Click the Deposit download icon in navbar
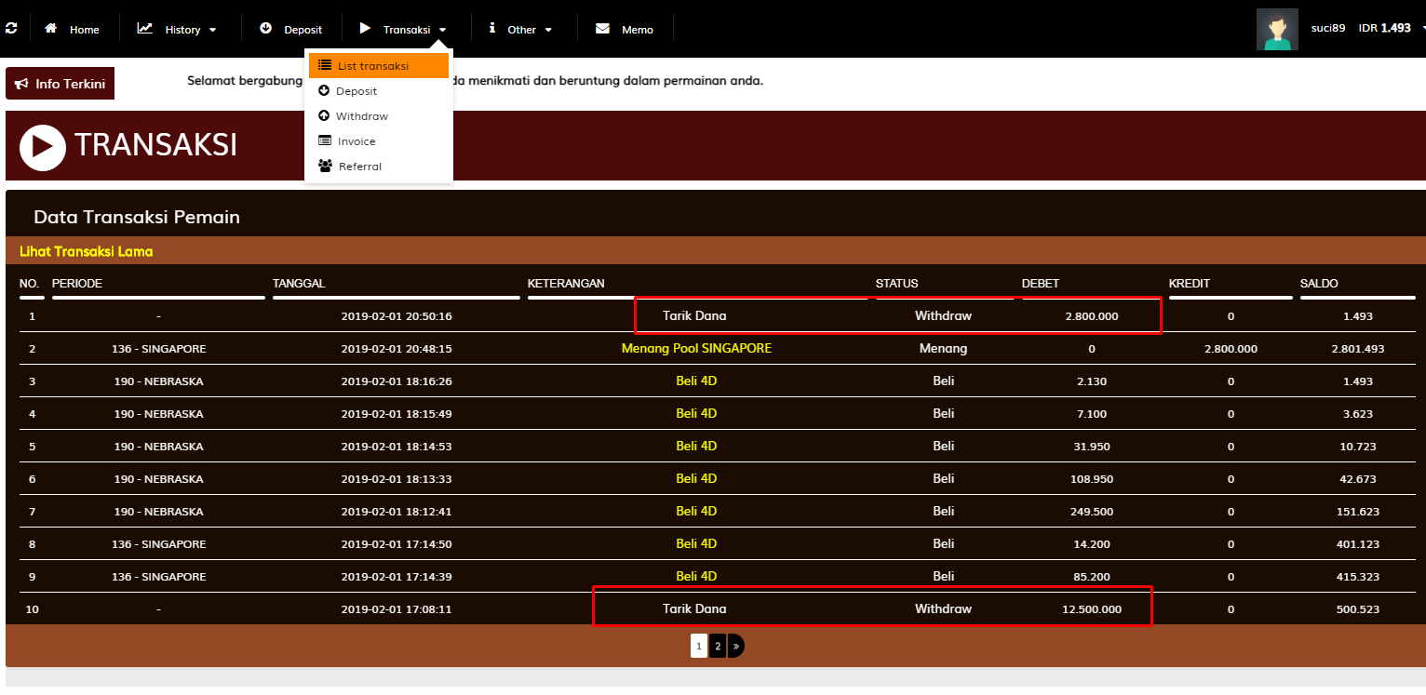1426x695 pixels. pos(265,29)
